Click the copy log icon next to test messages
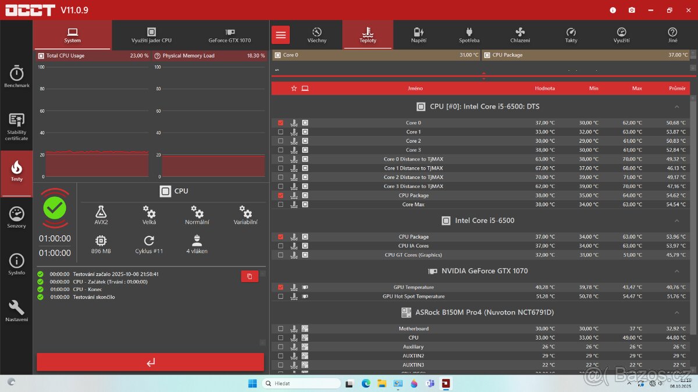The image size is (698, 392). (x=250, y=276)
